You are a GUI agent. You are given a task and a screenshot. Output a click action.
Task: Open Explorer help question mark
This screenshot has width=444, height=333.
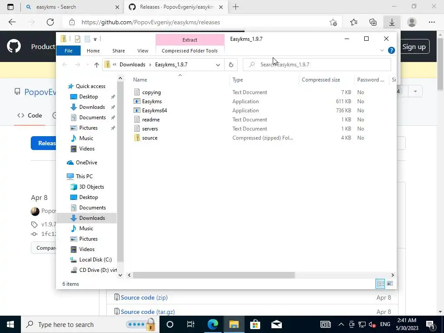coord(392,50)
